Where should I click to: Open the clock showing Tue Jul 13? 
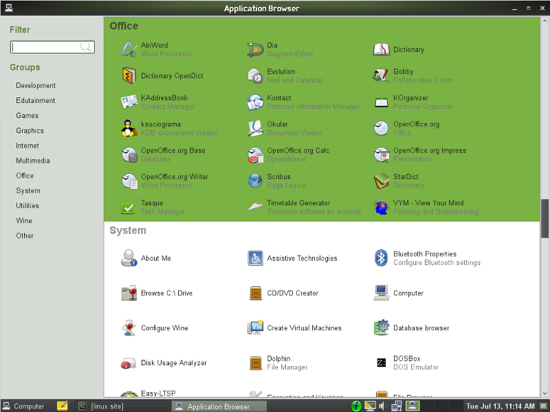[500, 406]
